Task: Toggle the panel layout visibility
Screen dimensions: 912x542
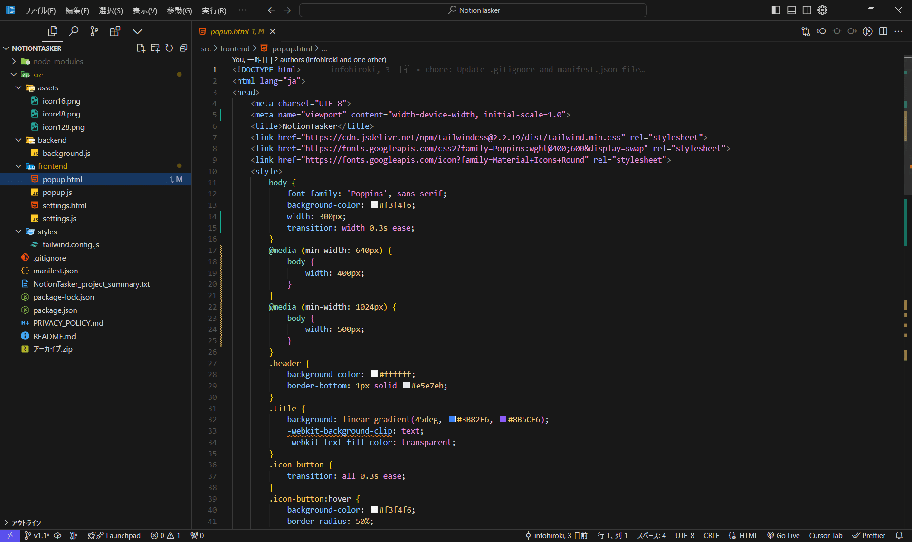Action: coord(791,10)
